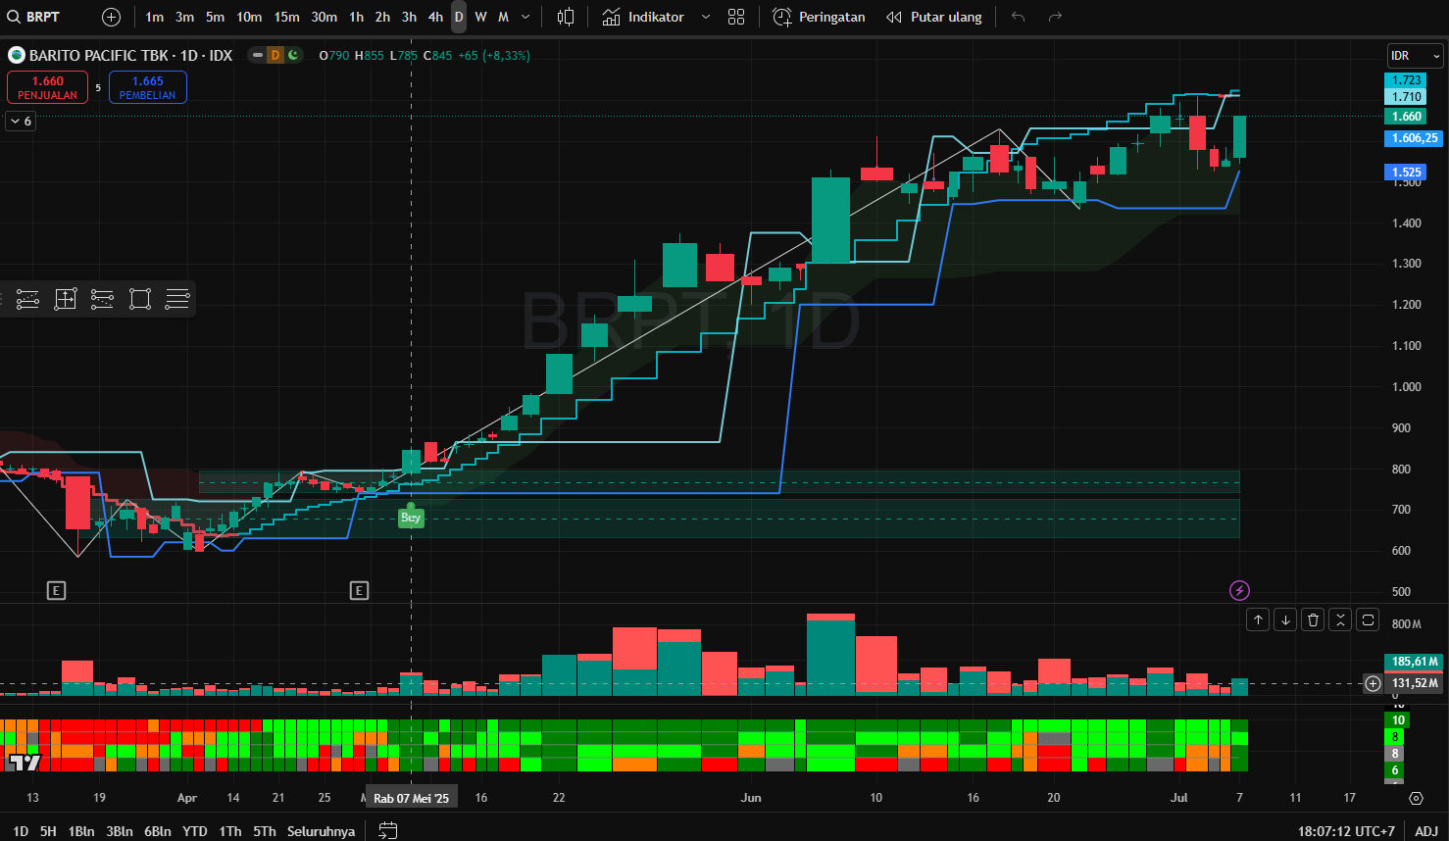Click the Rab 07 Mei '25 date label
1449x841 pixels.
(411, 798)
